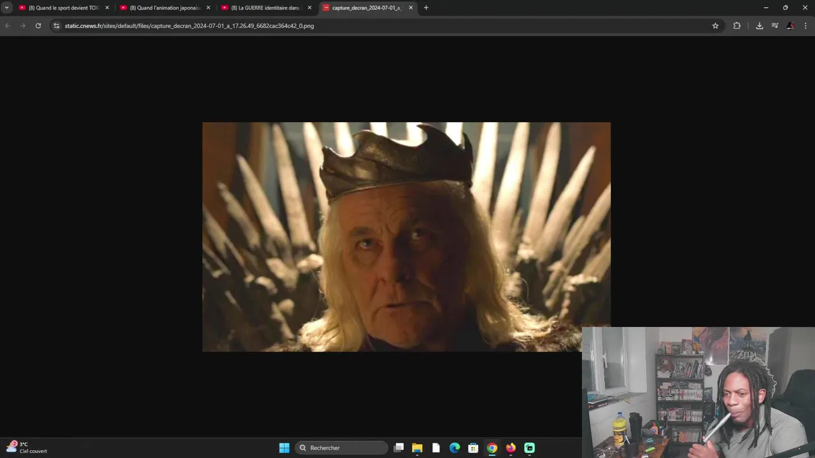The height and width of the screenshot is (458, 815).
Task: Open Task View on the taskbar
Action: (399, 448)
